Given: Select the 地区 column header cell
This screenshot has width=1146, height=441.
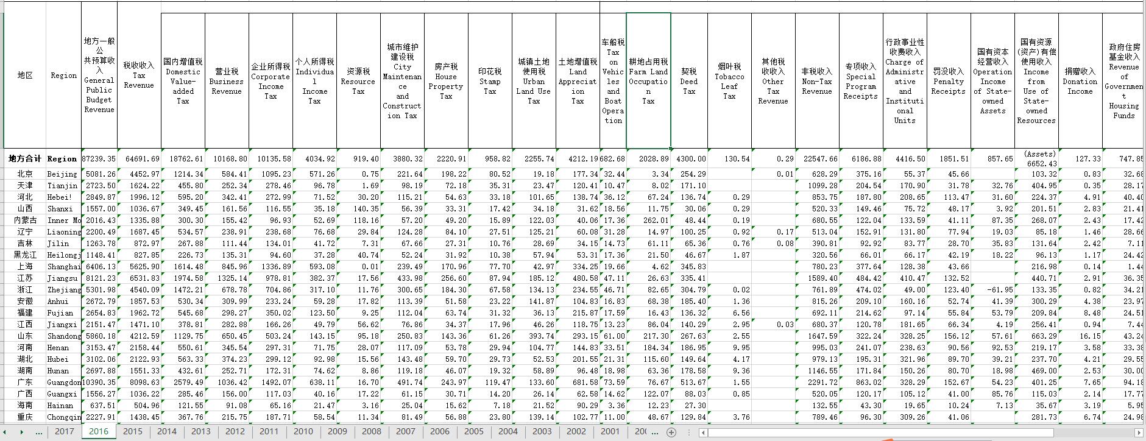Looking at the screenshot, I should point(24,76).
